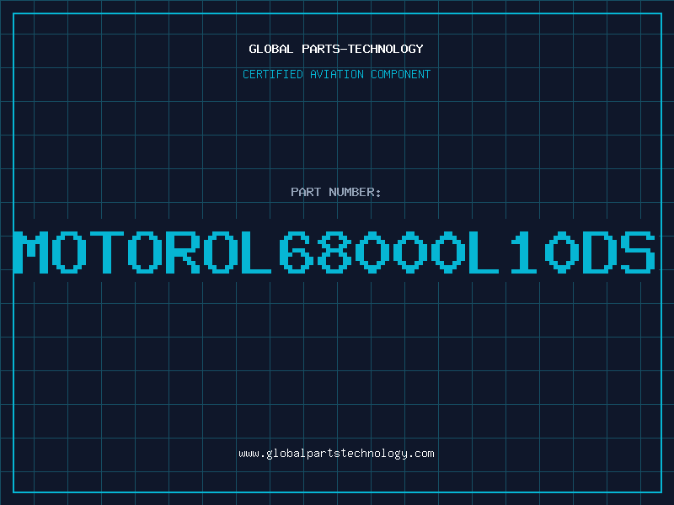
Task: Click the PARTS word in title
Action: pos(320,49)
